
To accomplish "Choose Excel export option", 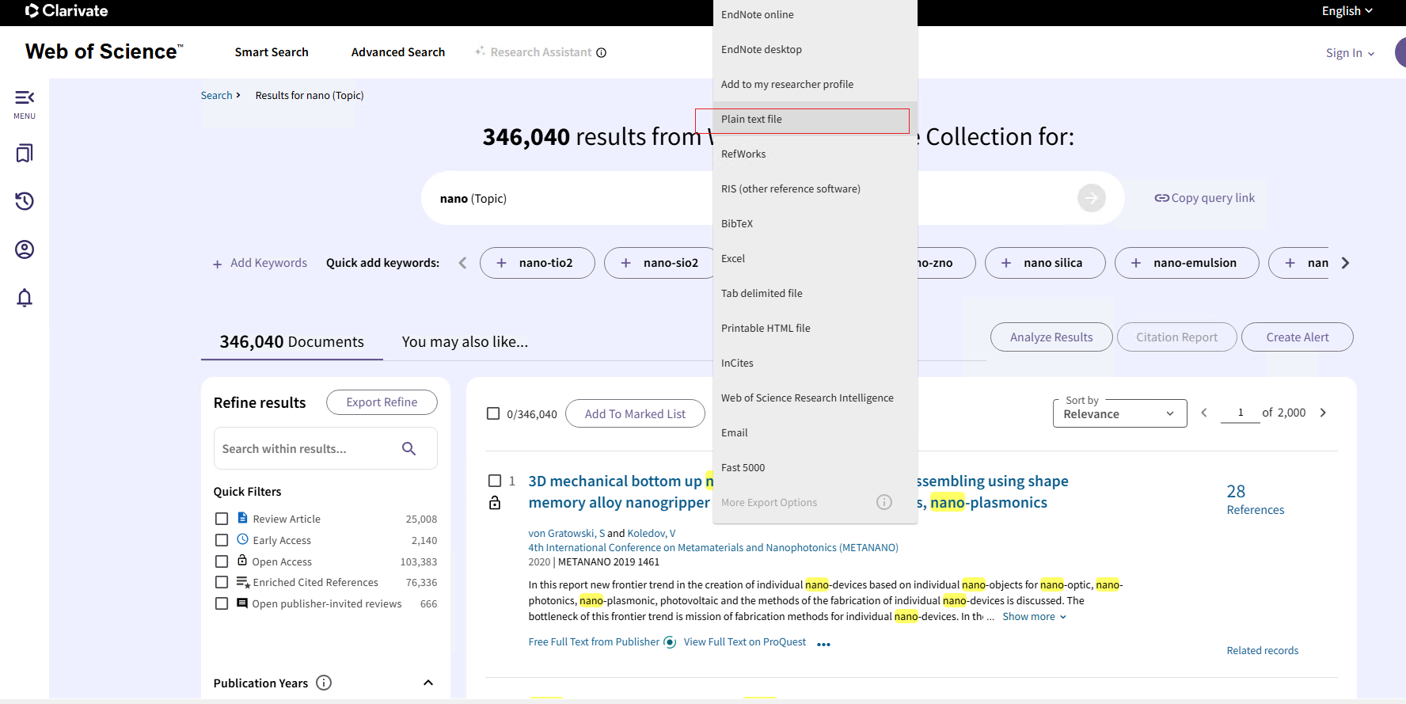I will coord(815,258).
